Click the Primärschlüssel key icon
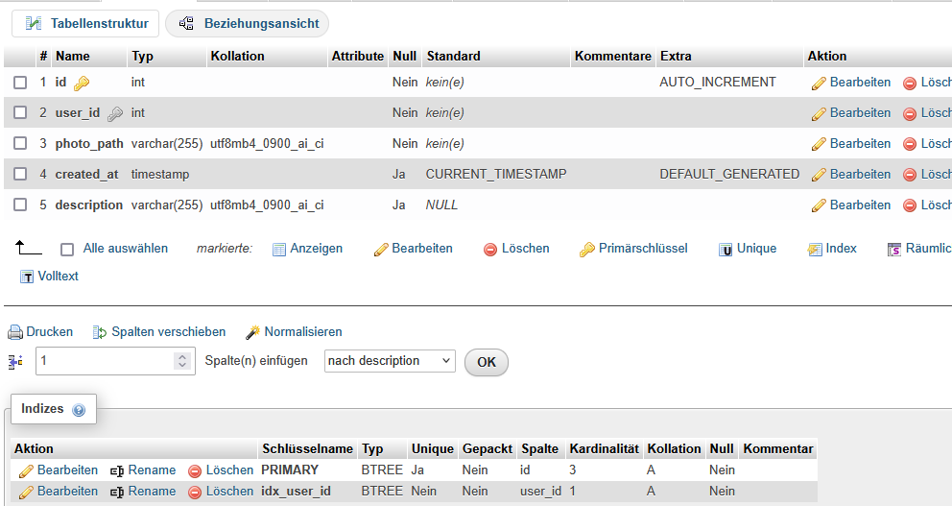The width and height of the screenshot is (952, 506). click(x=586, y=249)
